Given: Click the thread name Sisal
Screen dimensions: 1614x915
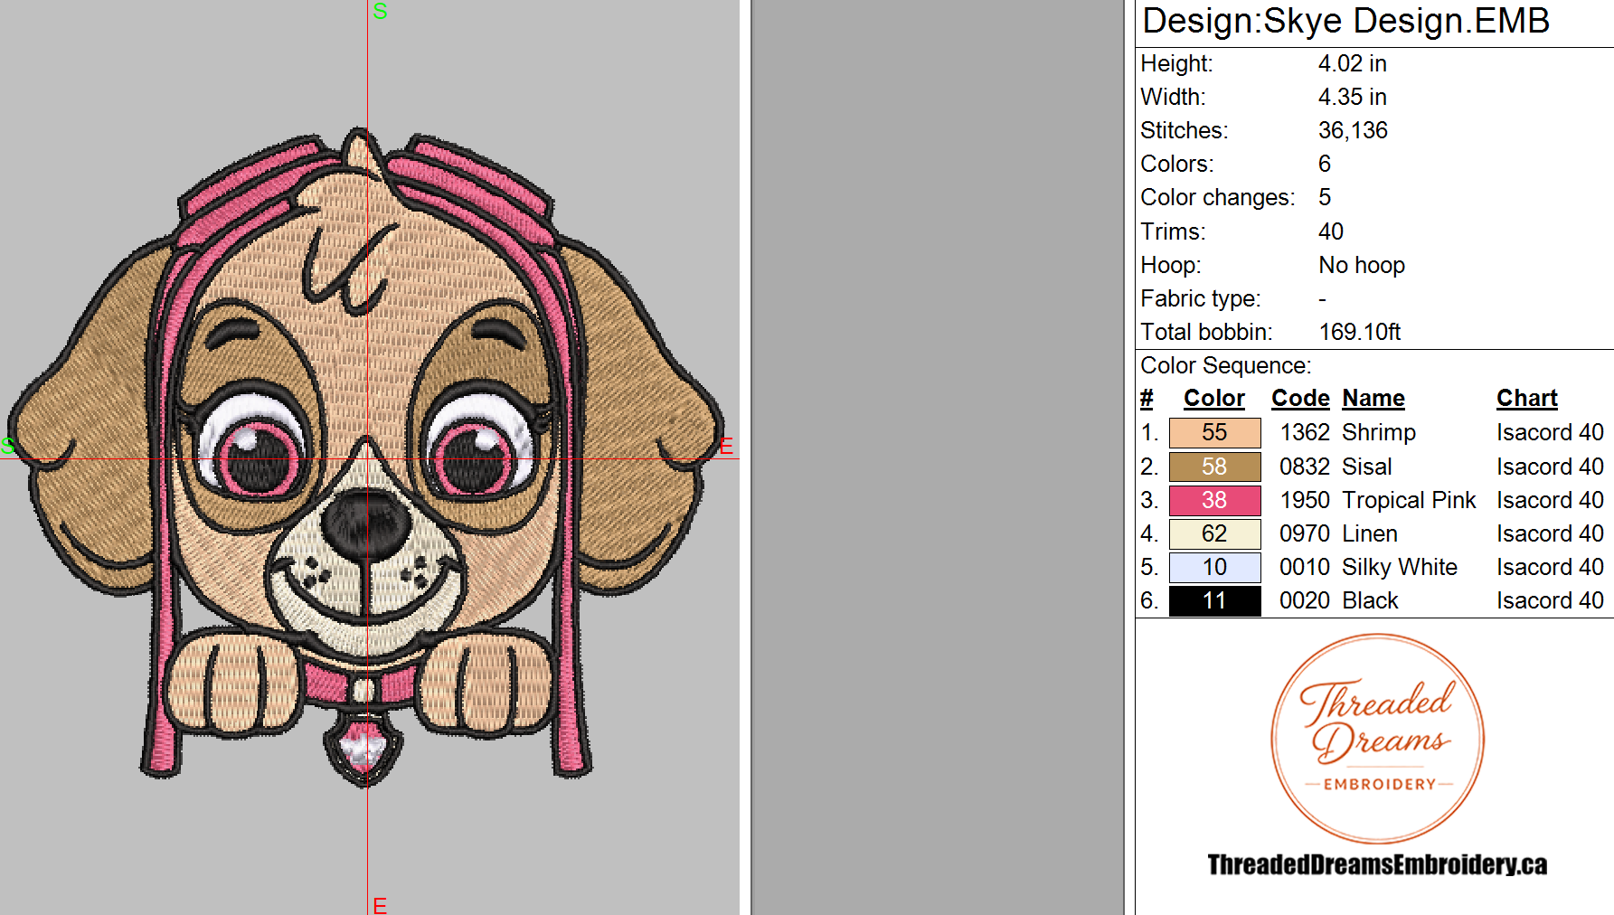Looking at the screenshot, I should click(x=1367, y=467).
